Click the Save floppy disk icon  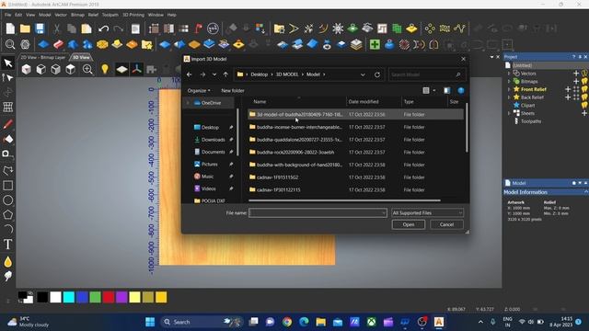[40, 29]
